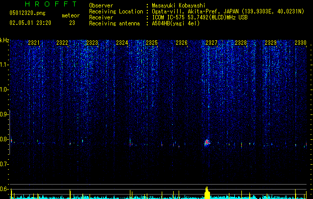Click the tall yellow power peak below 2327
This screenshot has height=199, width=313.
coord(207,193)
